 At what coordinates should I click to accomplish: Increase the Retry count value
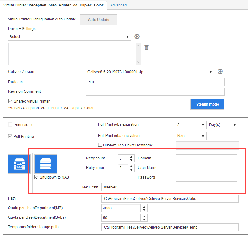pos(132,157)
